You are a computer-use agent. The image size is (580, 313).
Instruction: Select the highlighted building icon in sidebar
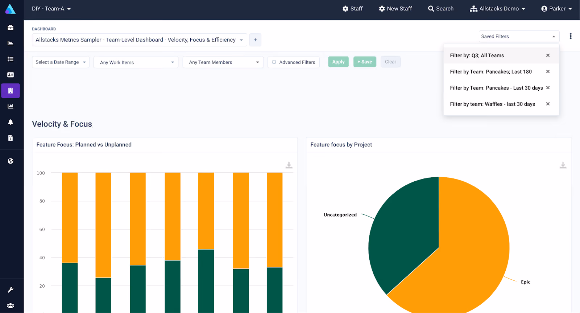tap(11, 91)
